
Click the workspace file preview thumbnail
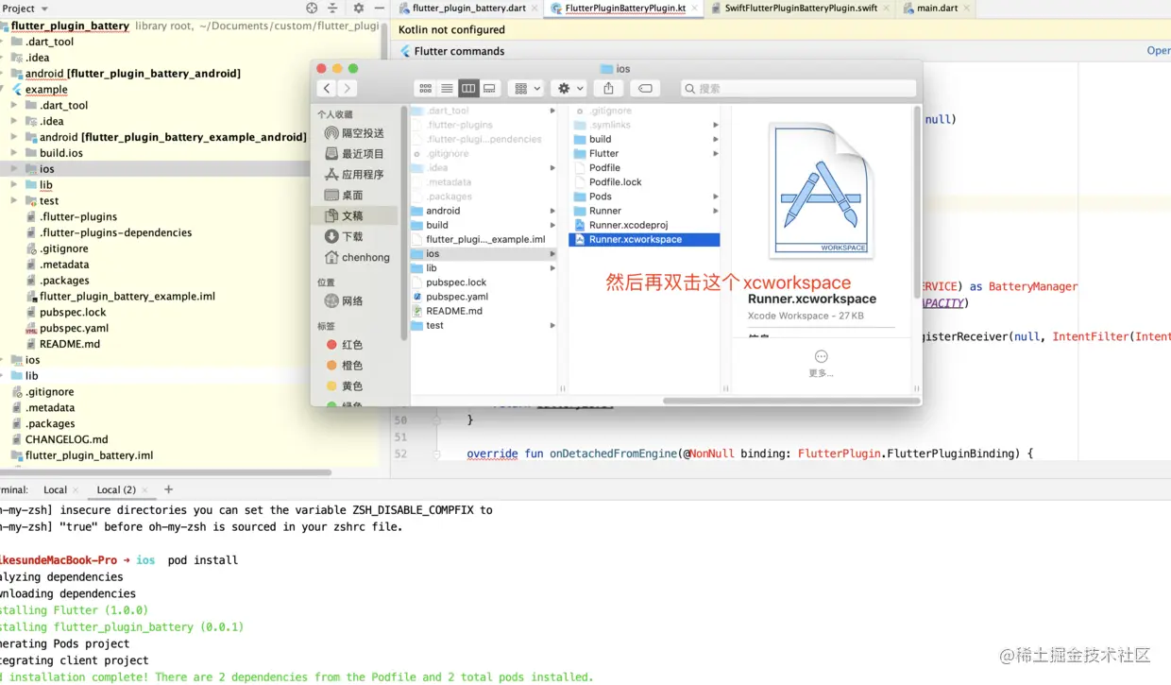tap(821, 190)
